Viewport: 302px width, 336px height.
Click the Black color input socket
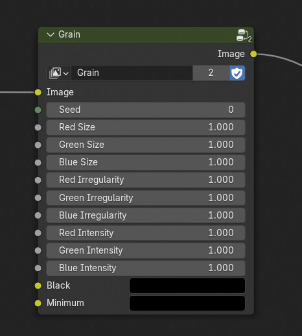38,285
